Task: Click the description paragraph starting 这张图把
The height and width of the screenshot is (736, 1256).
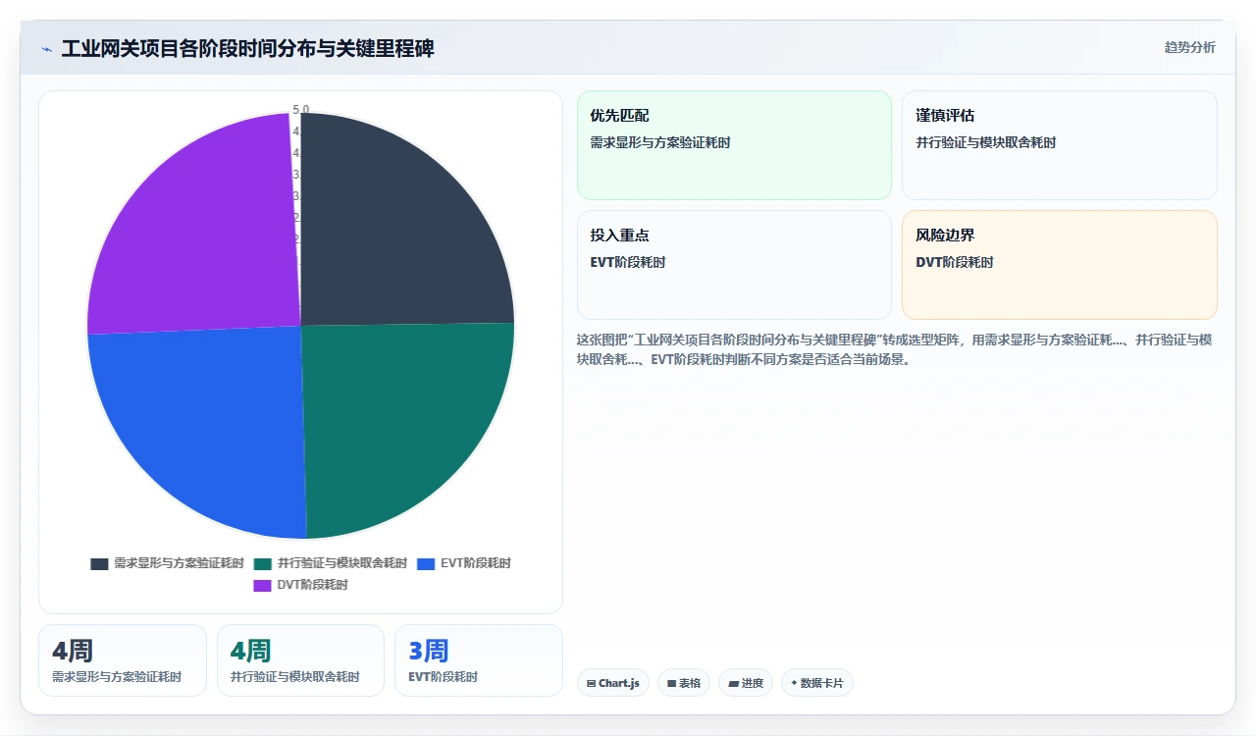Action: [x=896, y=349]
